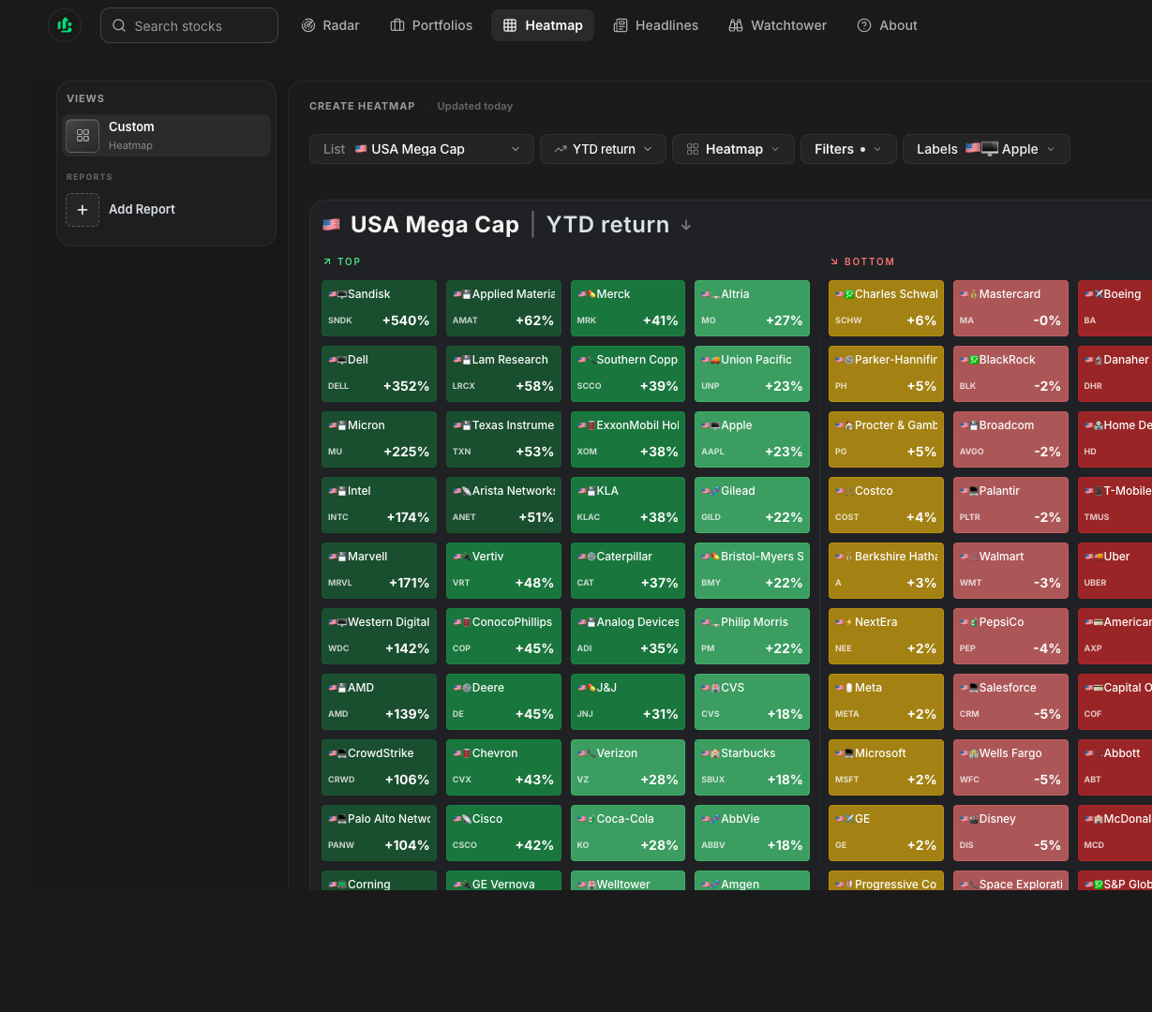Expand the Labels Apple dropdown
This screenshot has height=1012, width=1152.
[986, 149]
